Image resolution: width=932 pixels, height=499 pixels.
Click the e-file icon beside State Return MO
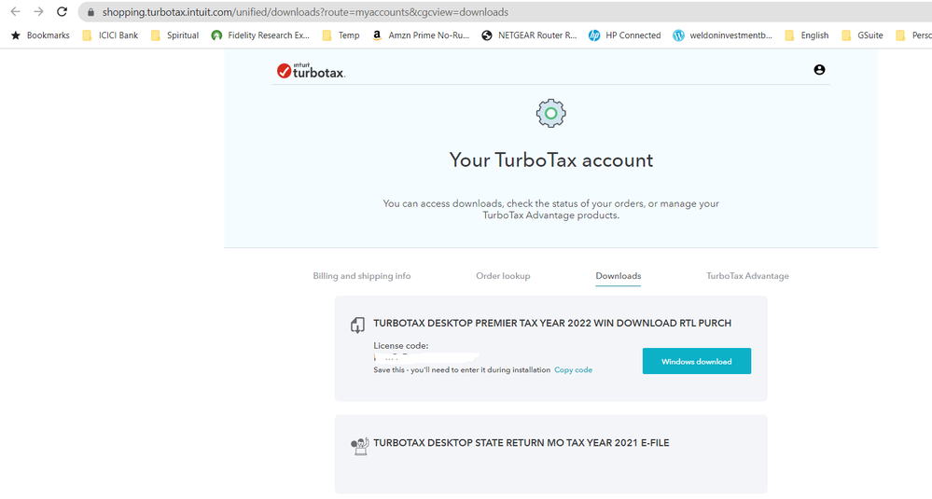359,446
